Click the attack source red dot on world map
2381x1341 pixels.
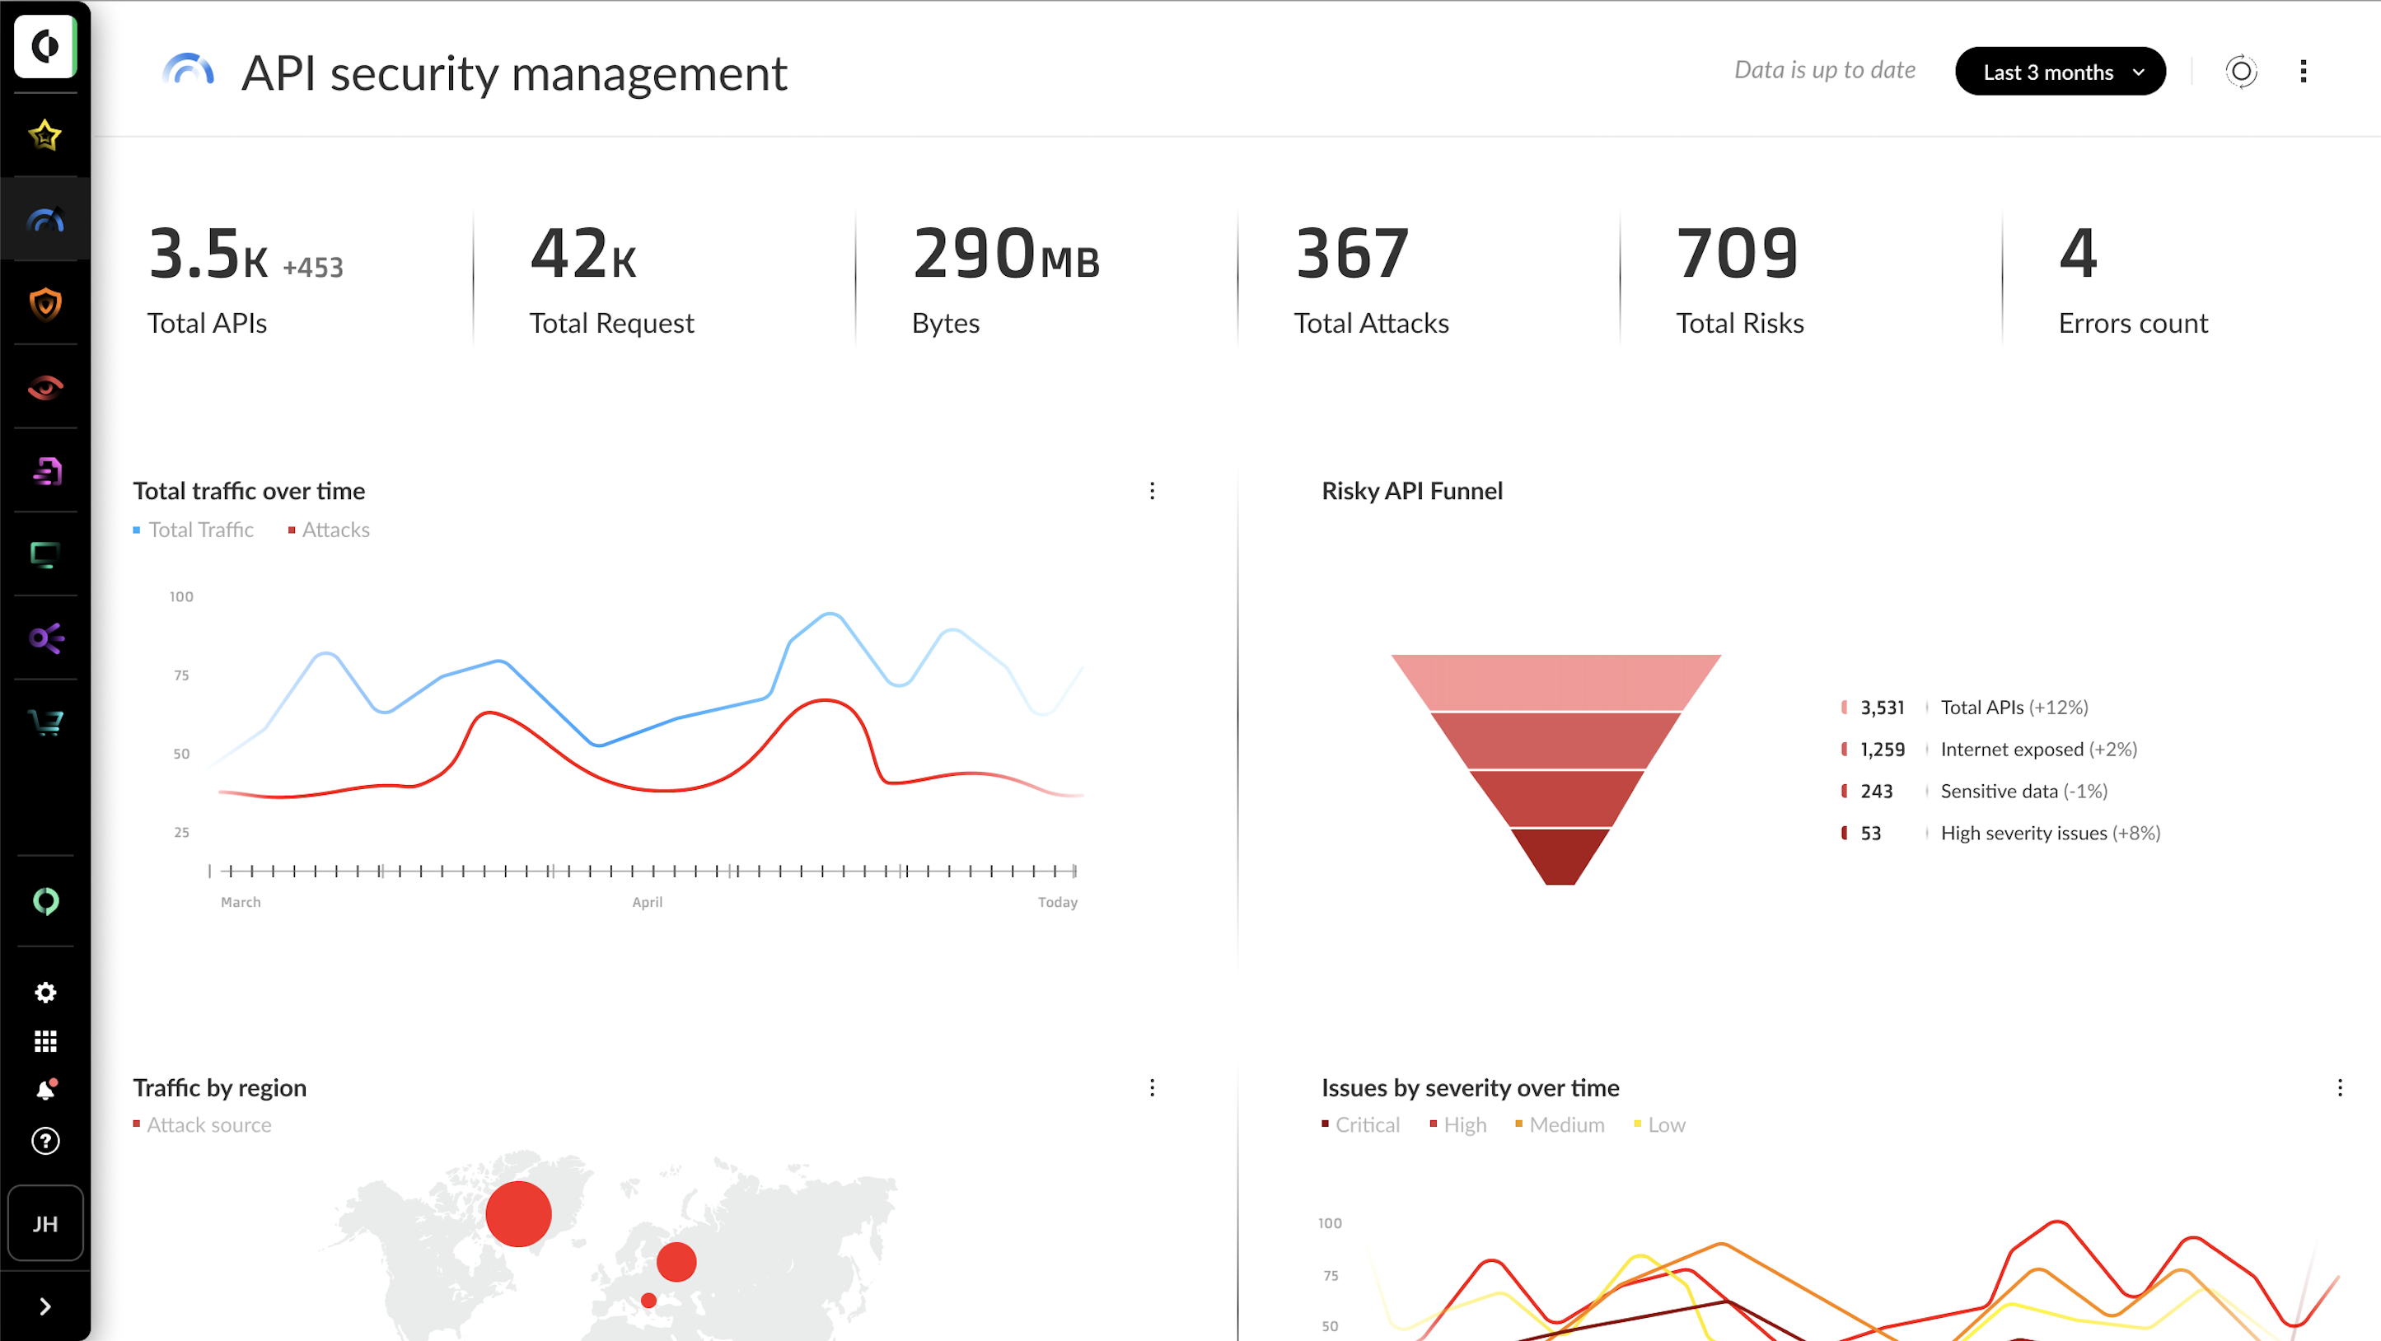(x=520, y=1212)
